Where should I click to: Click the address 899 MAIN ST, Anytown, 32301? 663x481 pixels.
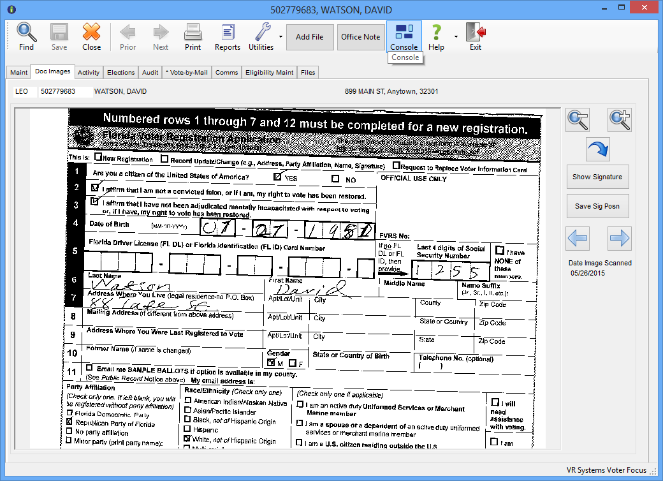point(391,91)
